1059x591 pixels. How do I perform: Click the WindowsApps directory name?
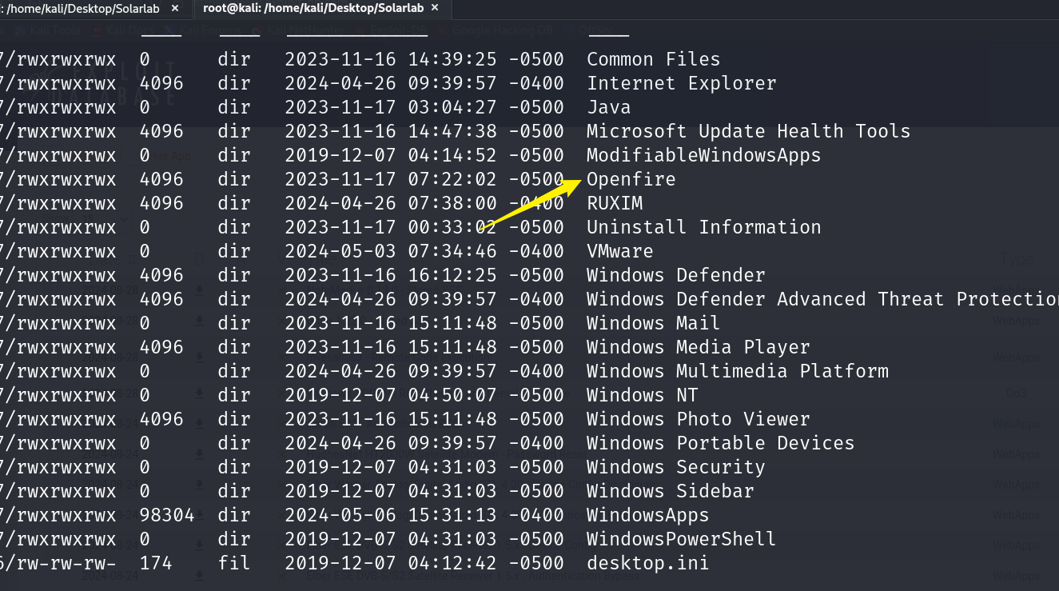[x=647, y=515]
